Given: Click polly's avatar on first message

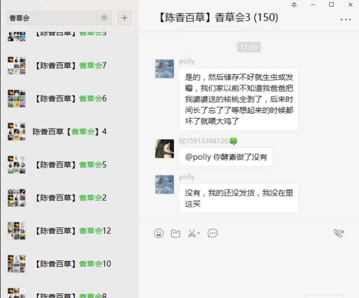Looking at the screenshot, I should point(164,69).
